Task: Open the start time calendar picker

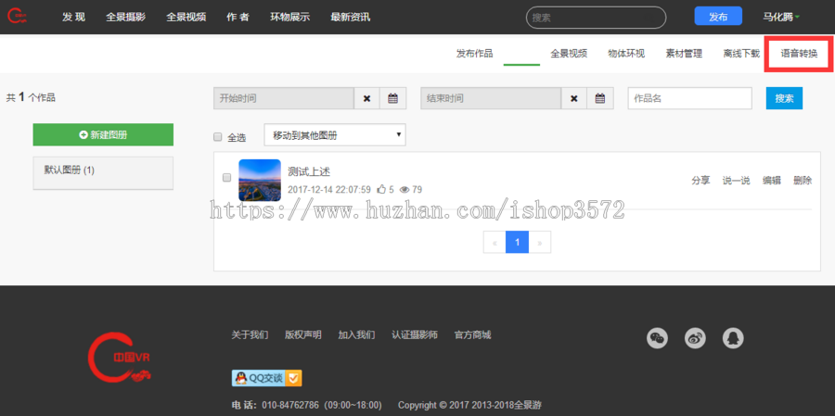Action: coord(393,98)
